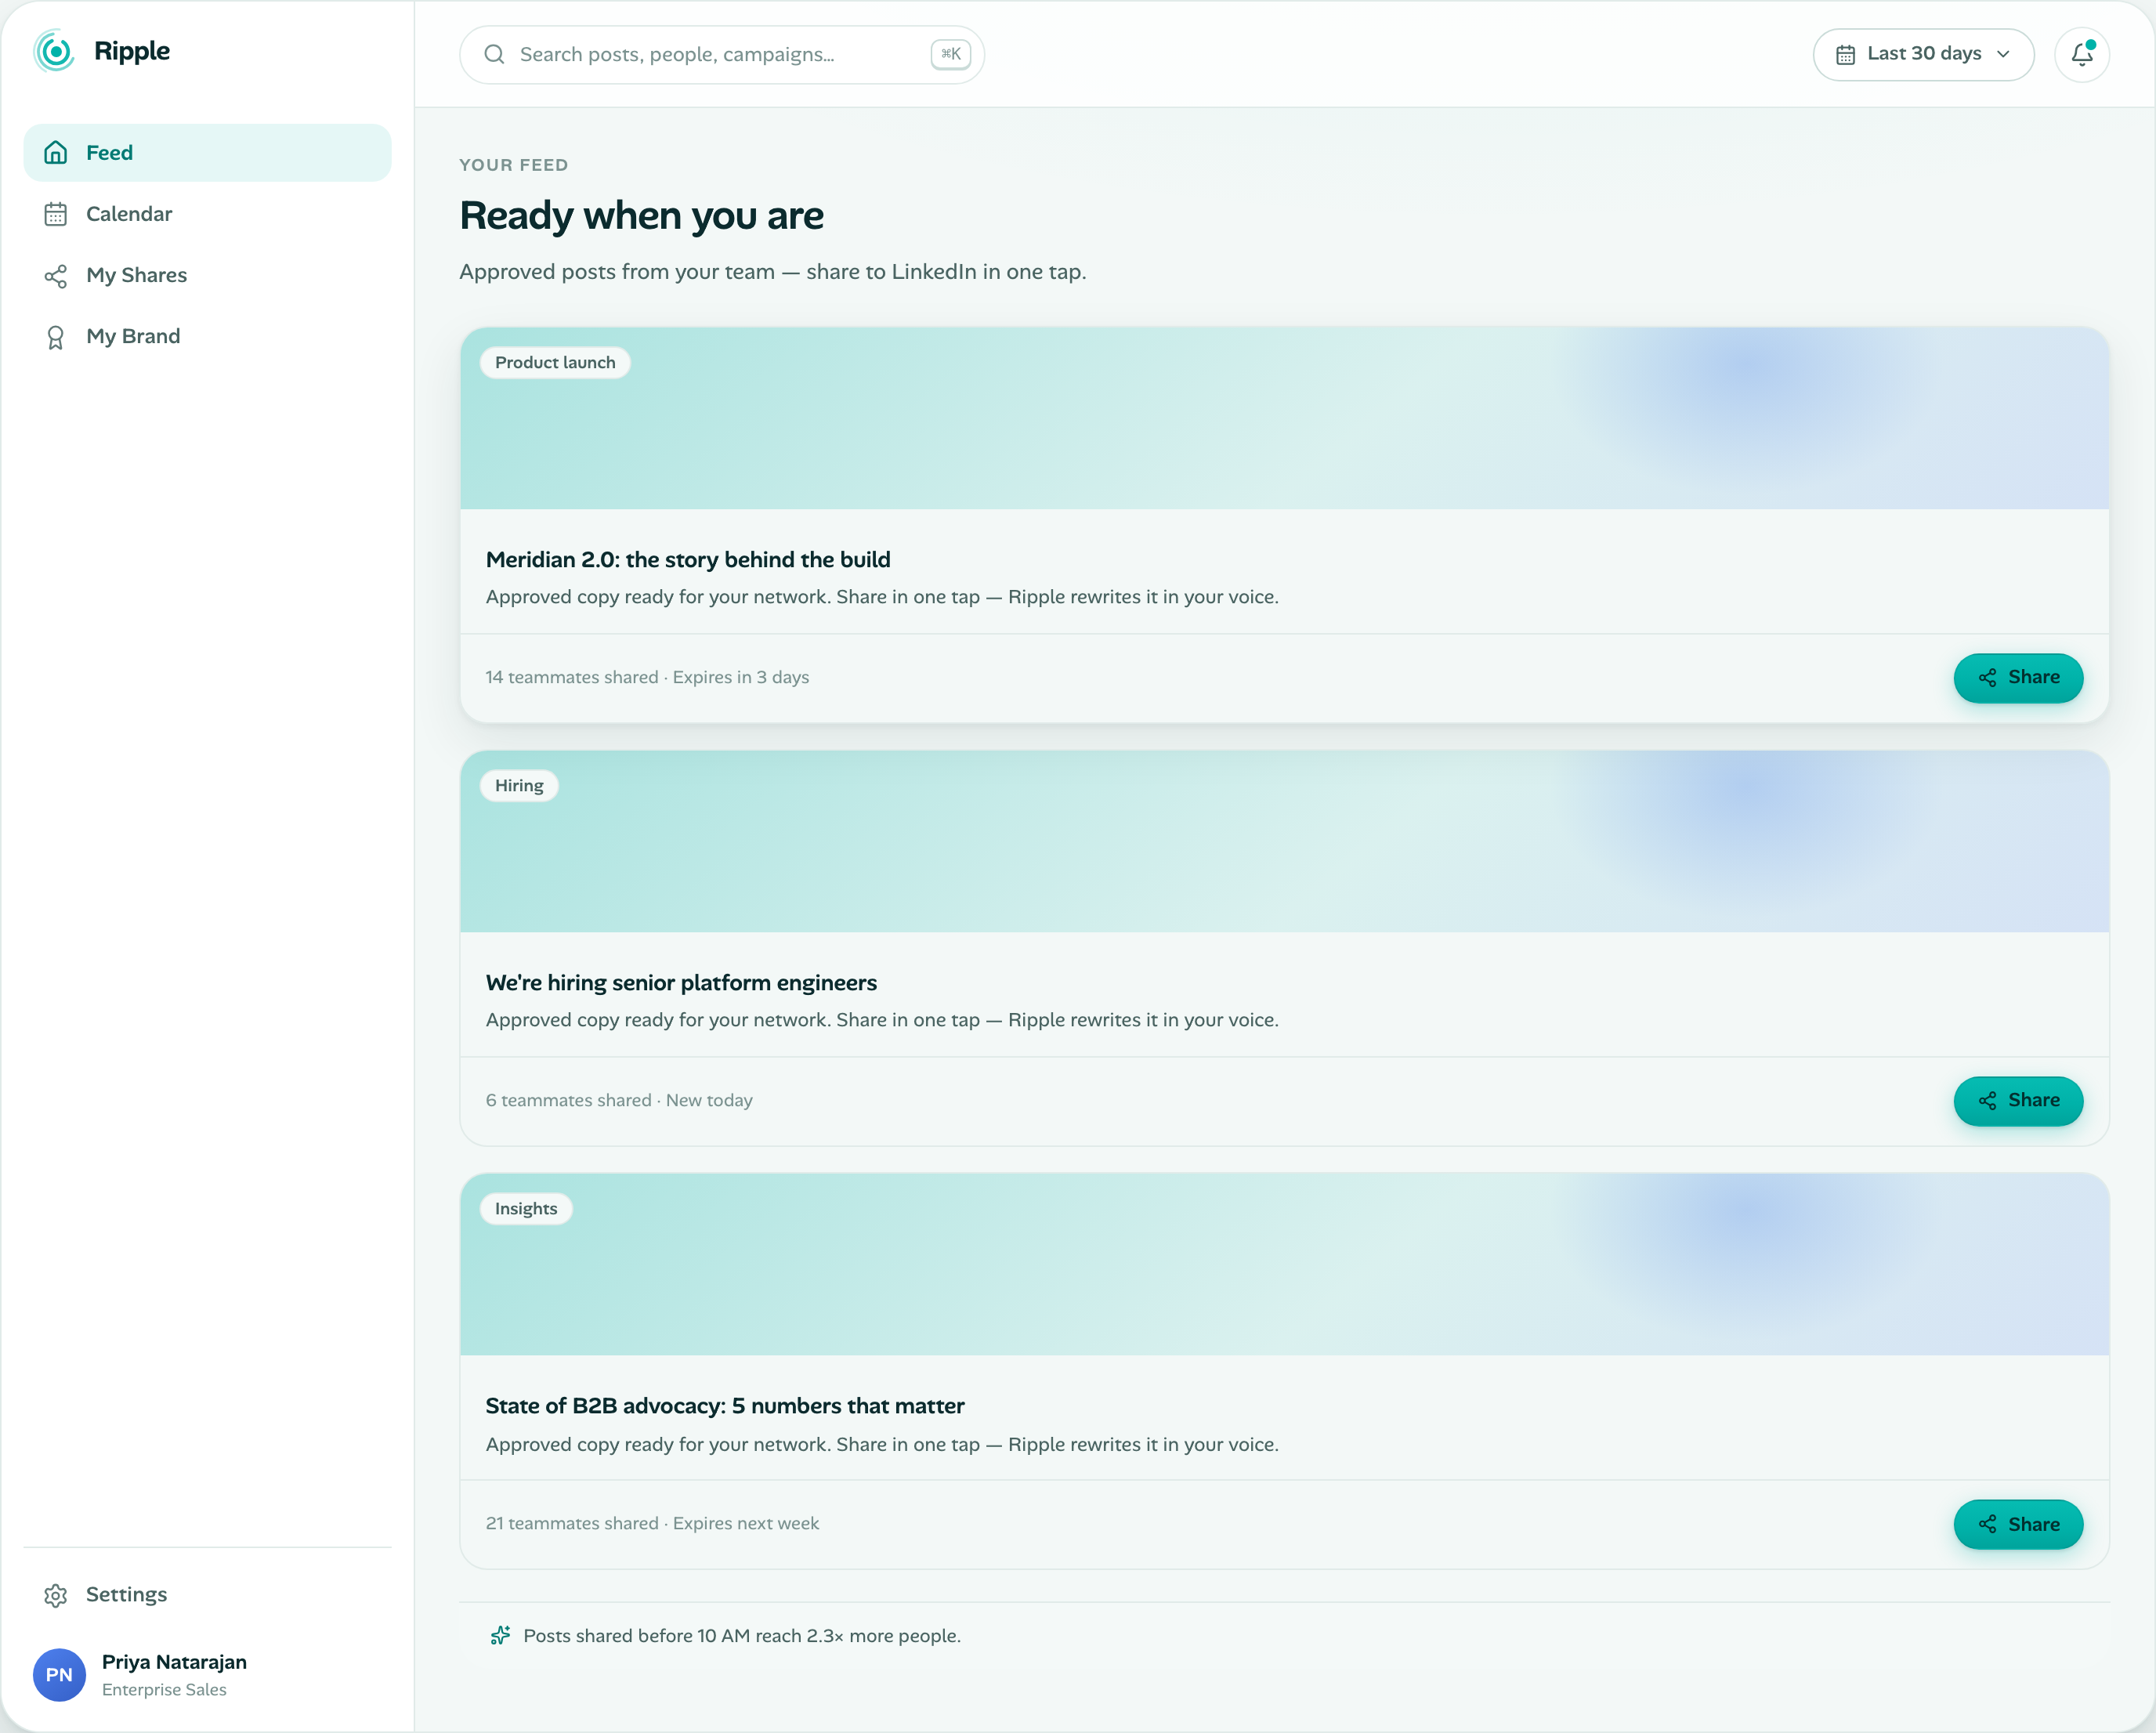The height and width of the screenshot is (1733, 2156).
Task: Open notifications bell
Action: 2082,54
